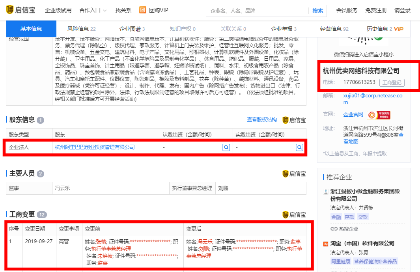Click company title 杭州优卖网络科技有限公司 in sidebar
The width and height of the screenshot is (420, 272).
361,71
